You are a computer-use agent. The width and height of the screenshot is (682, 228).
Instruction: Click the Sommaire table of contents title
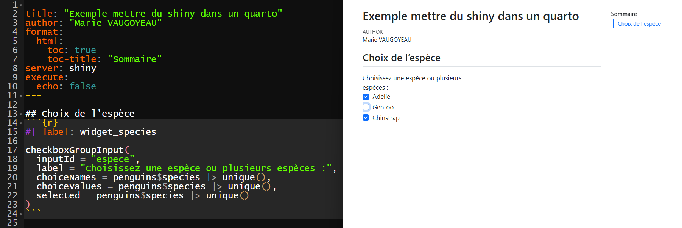[624, 14]
